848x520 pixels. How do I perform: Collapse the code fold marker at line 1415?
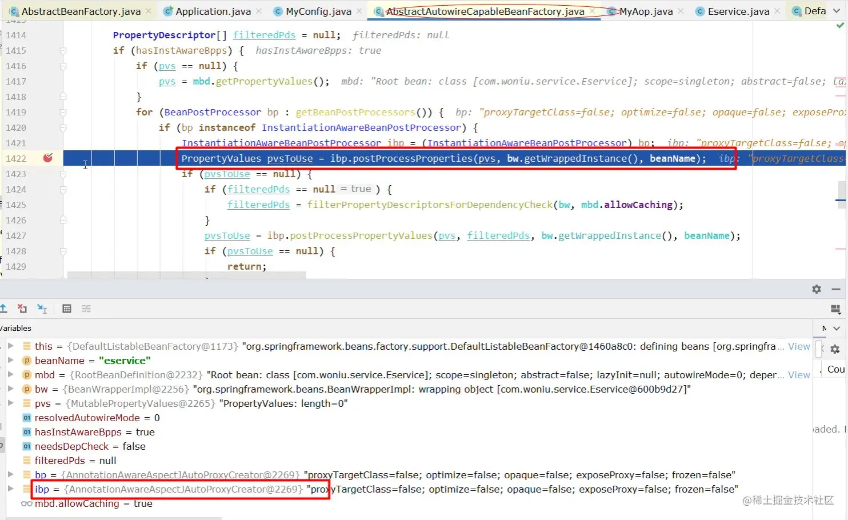[x=63, y=50]
